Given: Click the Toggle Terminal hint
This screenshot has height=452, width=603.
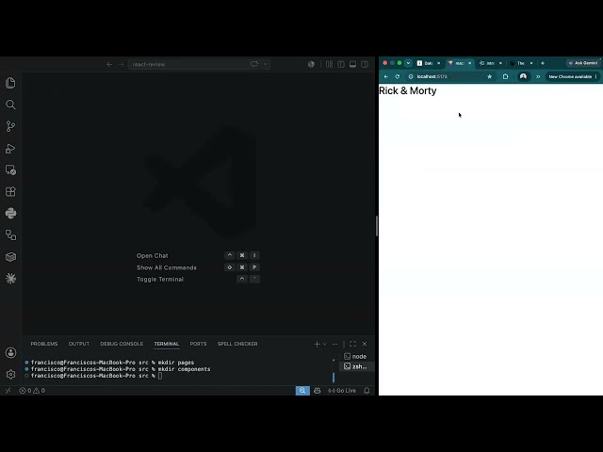Looking at the screenshot, I should tap(160, 279).
